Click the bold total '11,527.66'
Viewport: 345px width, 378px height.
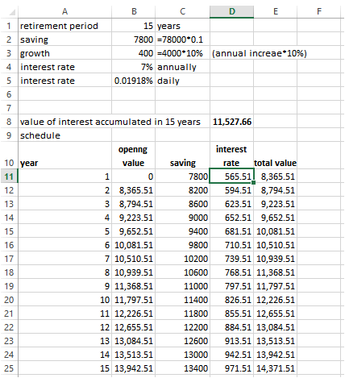pyautogui.click(x=232, y=122)
